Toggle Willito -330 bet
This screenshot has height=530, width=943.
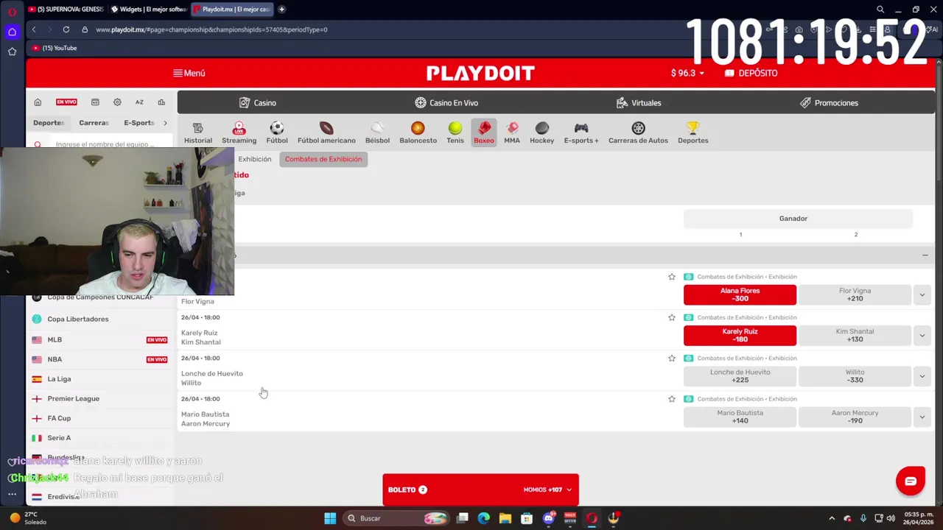coord(855,376)
